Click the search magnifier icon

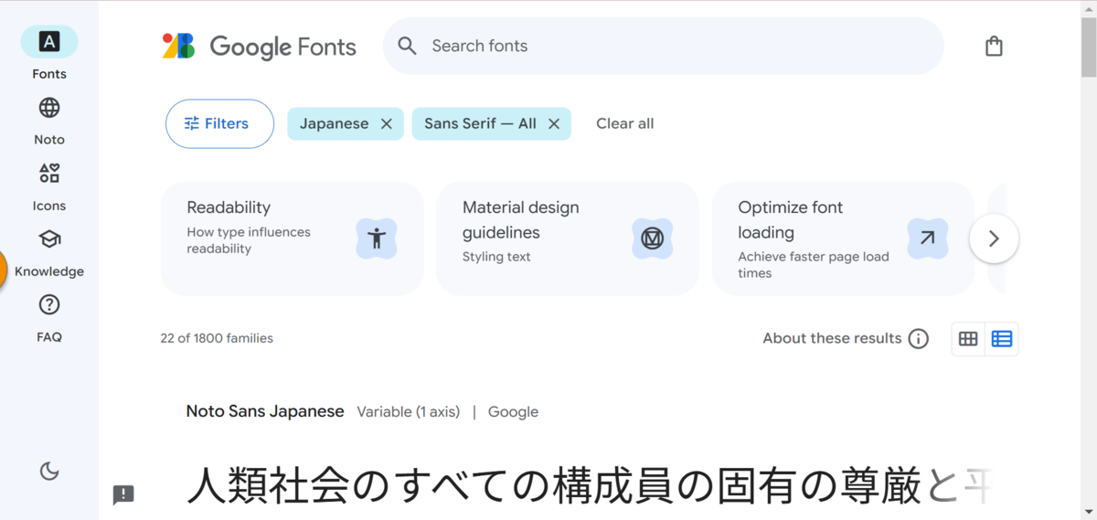click(x=408, y=46)
